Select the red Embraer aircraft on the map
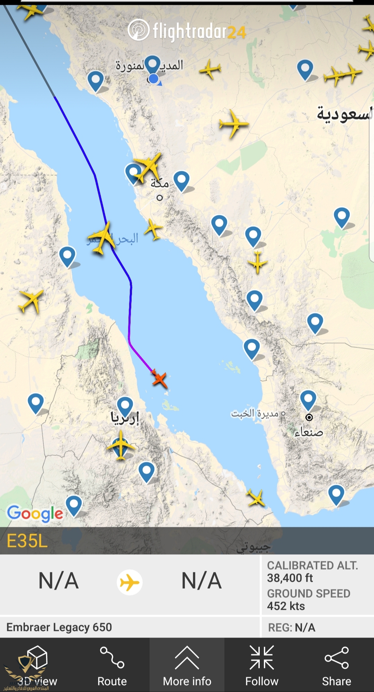The image size is (374, 692). coord(160,379)
